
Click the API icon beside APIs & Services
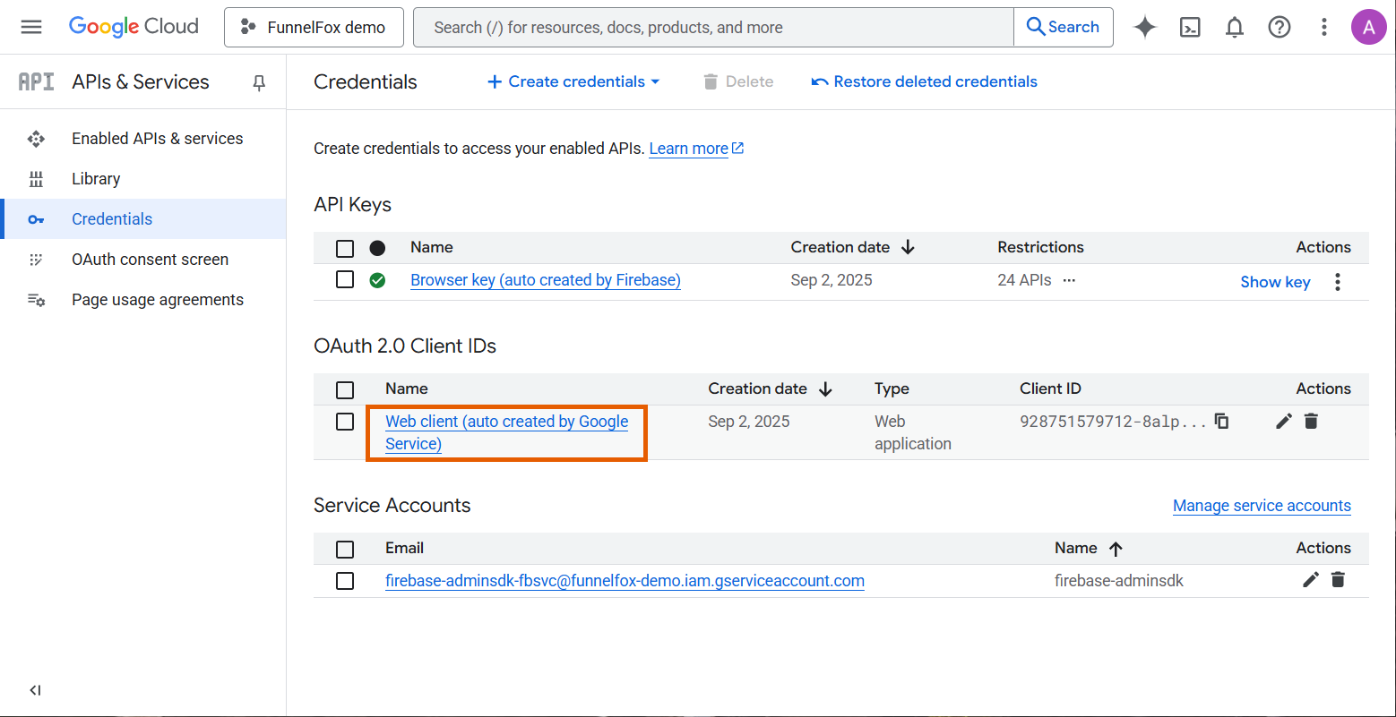[37, 81]
